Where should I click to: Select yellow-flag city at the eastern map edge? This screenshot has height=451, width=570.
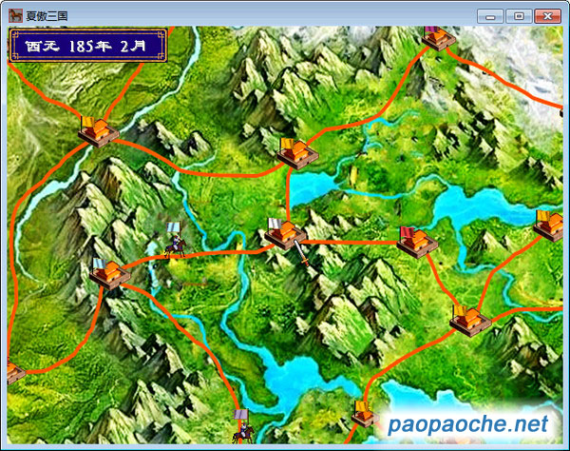[550, 226]
